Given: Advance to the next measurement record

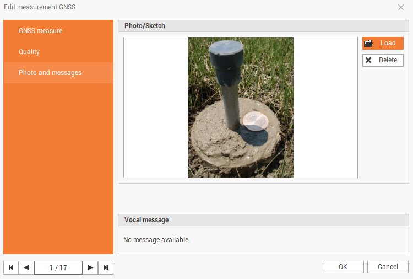Looking at the screenshot, I should 90,267.
